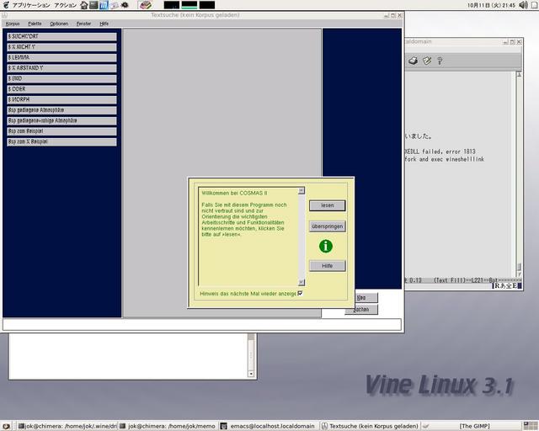Click the home icon in top panel
Viewport: 539px width, 431px height.
click(83, 5)
